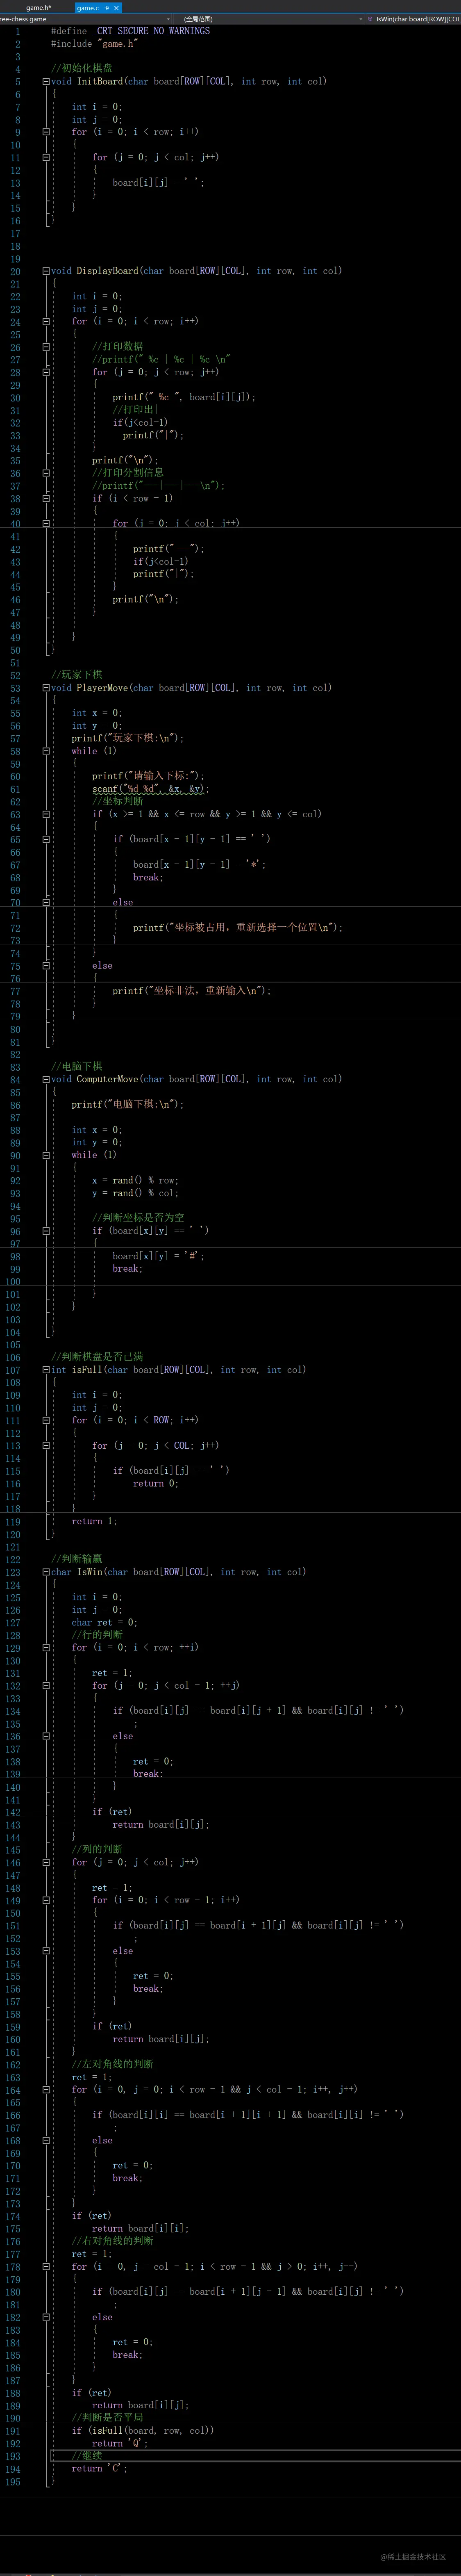Click the 坐标非法 printf line
The height and width of the screenshot is (2576, 461).
coord(192,991)
